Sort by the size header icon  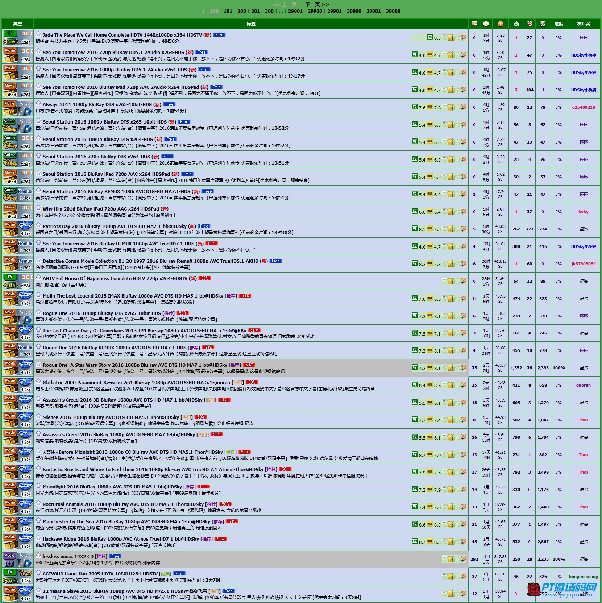[500, 24]
